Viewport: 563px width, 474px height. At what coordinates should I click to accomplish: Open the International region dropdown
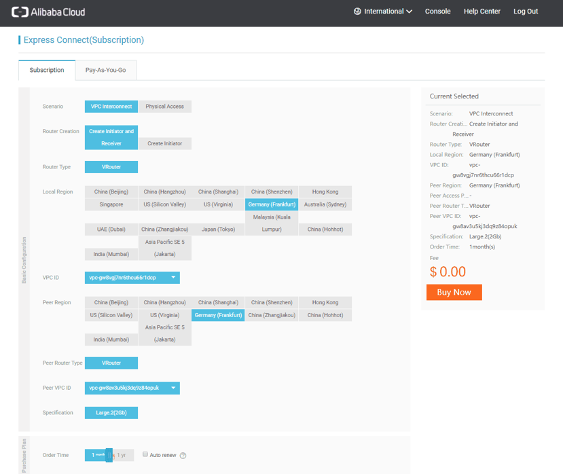coord(383,12)
